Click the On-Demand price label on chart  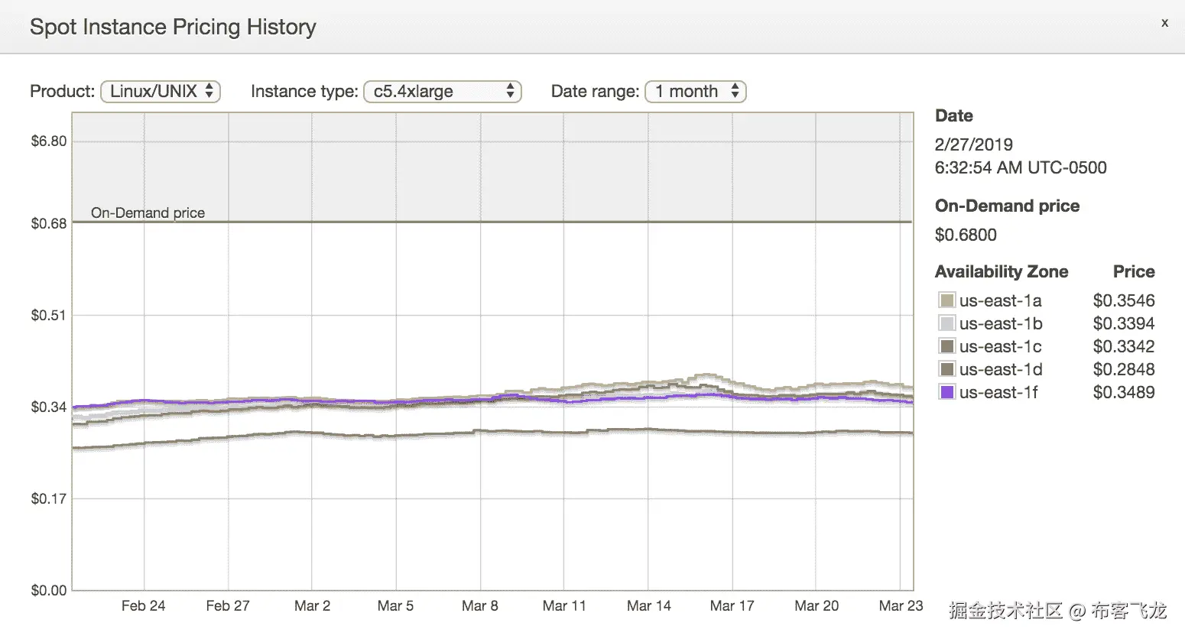pyautogui.click(x=148, y=212)
